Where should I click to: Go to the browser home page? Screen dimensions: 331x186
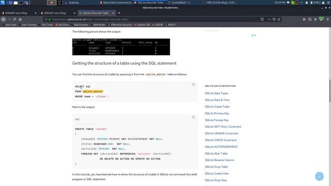[20, 19]
